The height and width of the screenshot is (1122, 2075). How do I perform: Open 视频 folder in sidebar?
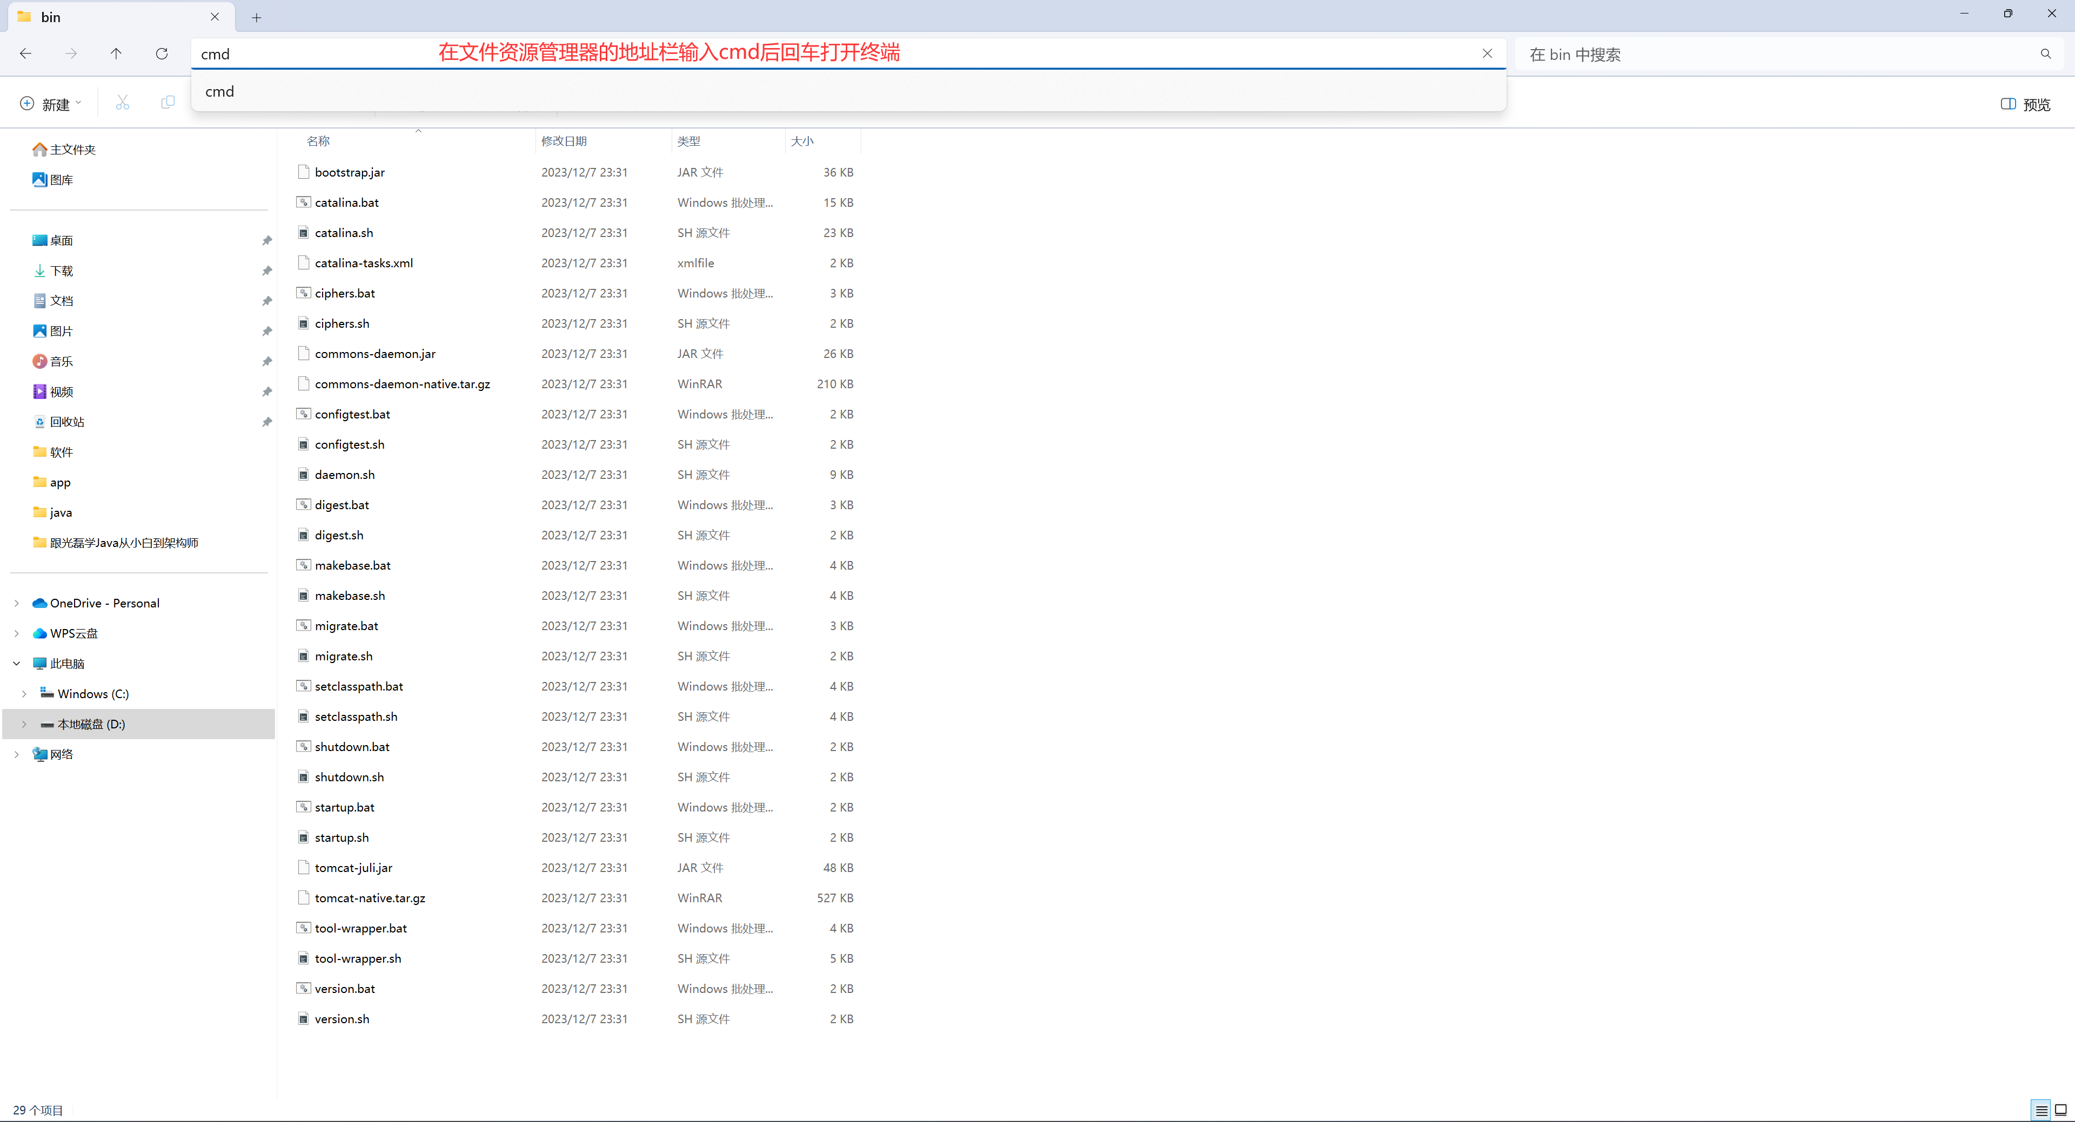point(52,391)
